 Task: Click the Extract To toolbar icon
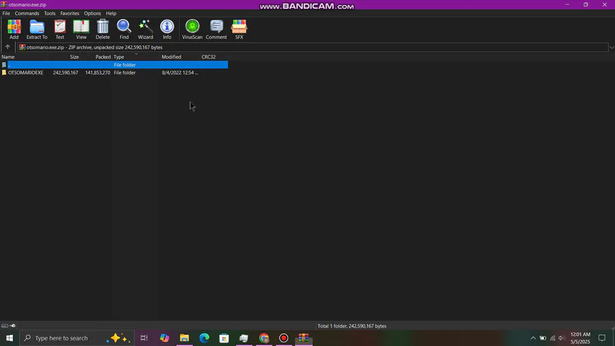point(37,29)
